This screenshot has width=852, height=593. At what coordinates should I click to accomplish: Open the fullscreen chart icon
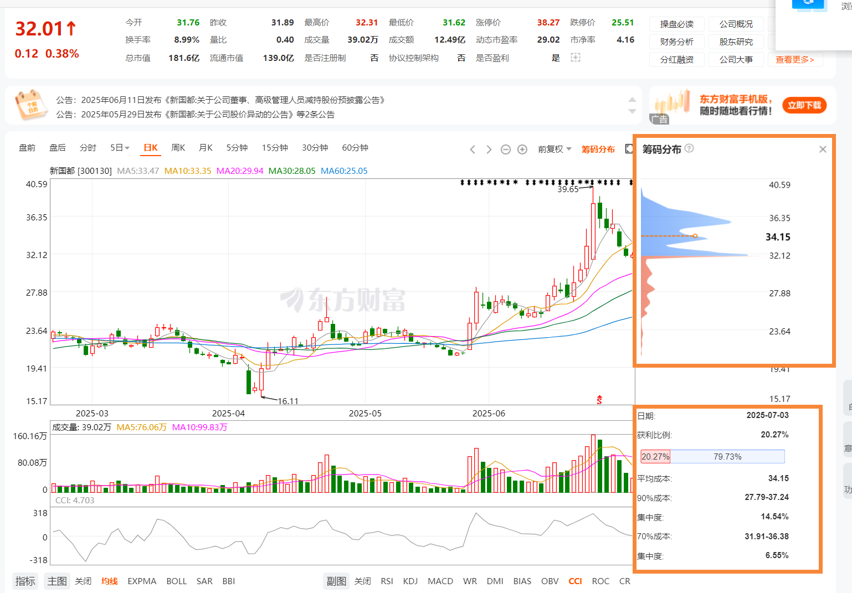point(629,149)
